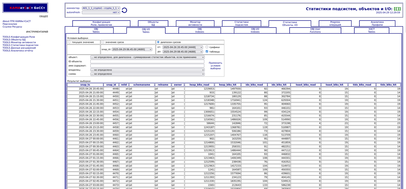Select the 'значение среза' radio button
This screenshot has height=189, width=406.
tap(103, 42)
